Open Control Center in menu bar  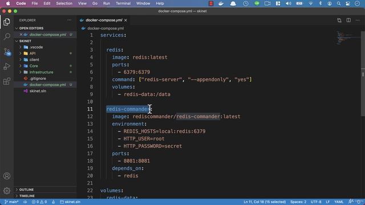(348, 3)
